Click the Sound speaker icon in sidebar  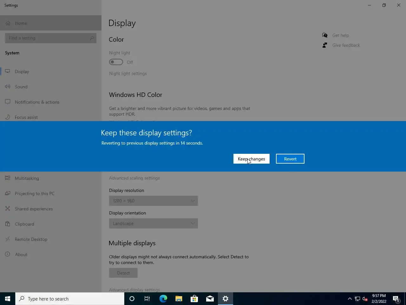click(x=8, y=86)
